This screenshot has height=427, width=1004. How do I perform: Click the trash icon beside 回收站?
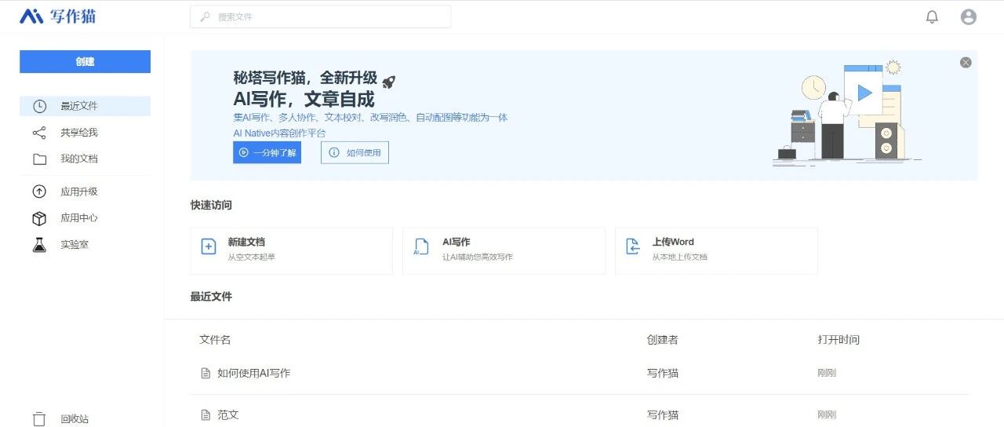click(39, 419)
